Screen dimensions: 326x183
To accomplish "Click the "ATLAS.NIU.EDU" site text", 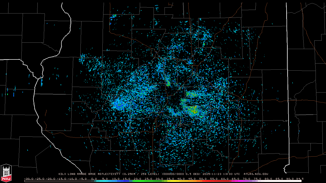I will 256,174.
